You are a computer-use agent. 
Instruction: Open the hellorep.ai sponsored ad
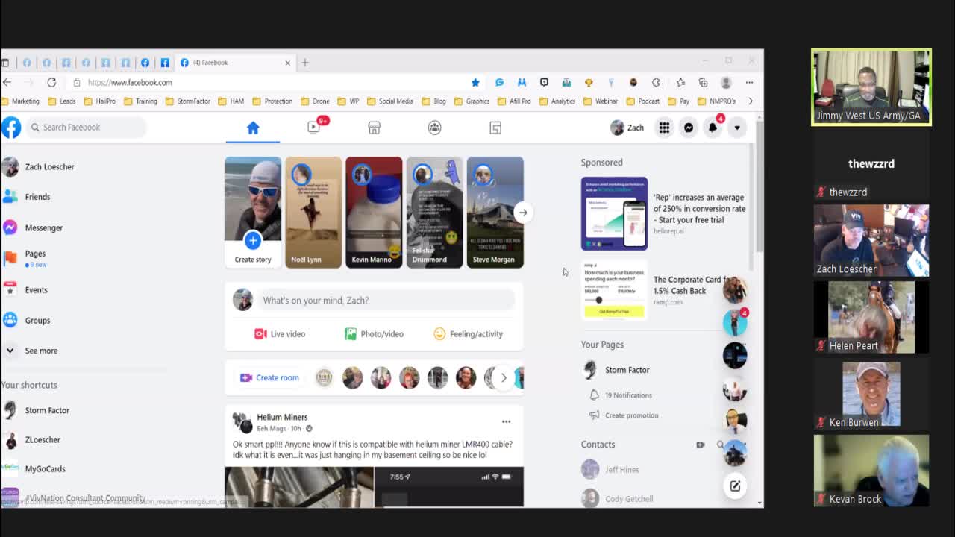click(x=664, y=213)
